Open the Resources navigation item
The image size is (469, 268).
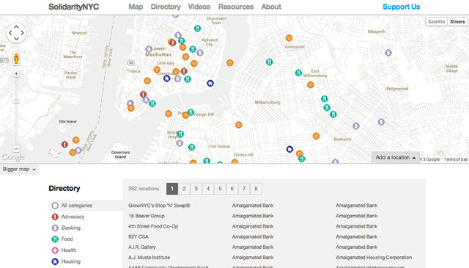[x=236, y=7]
